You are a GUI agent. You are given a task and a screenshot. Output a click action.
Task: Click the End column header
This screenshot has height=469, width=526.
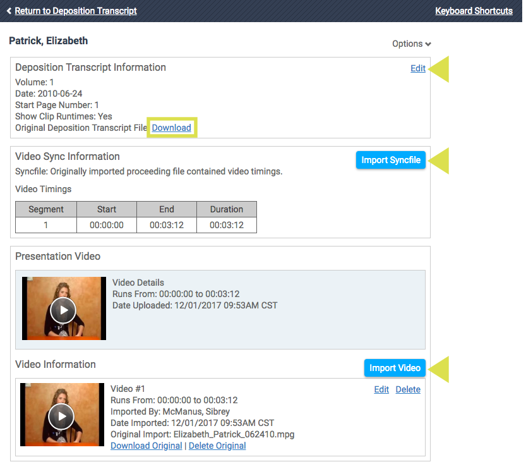tap(167, 209)
